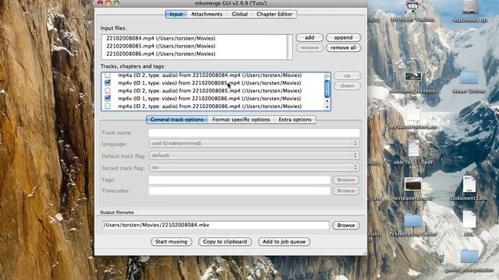Browse for the output filename
The width and height of the screenshot is (499, 280).
click(x=346, y=226)
